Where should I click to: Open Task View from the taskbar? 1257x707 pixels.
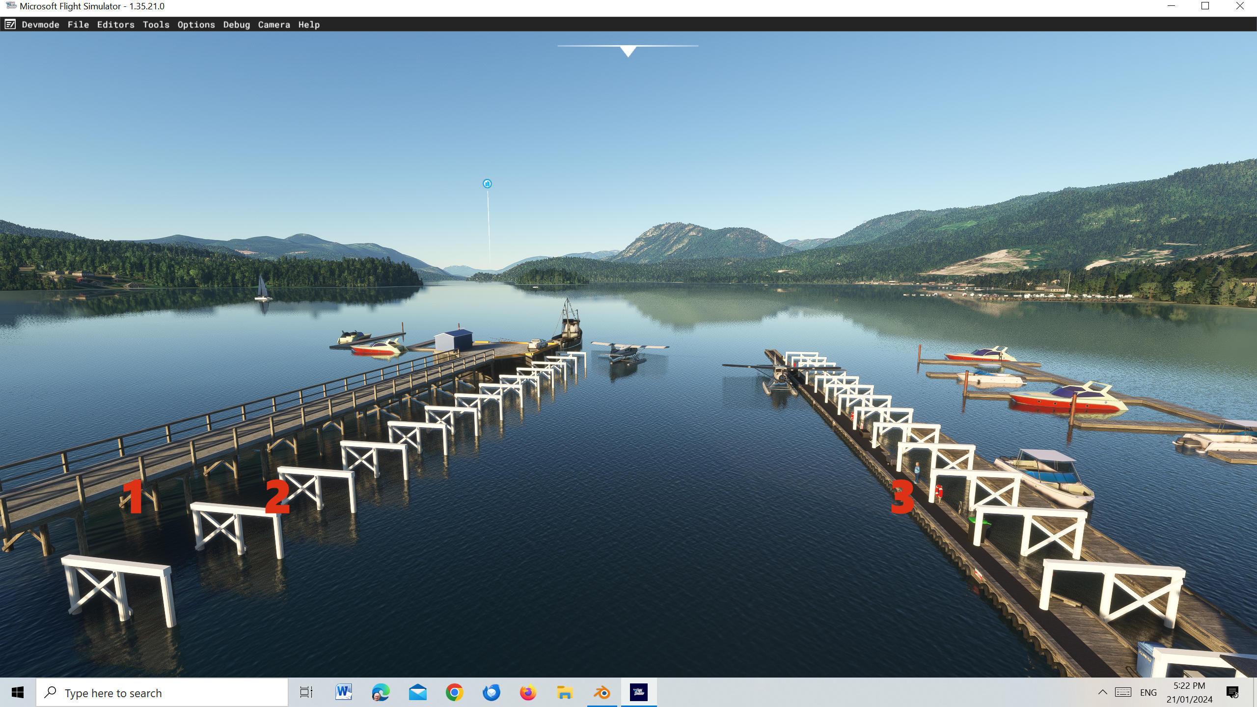point(306,693)
